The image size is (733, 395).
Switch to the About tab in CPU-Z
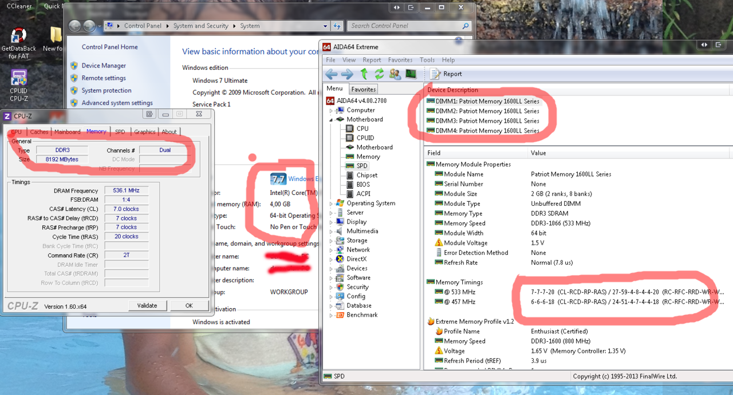point(169,131)
